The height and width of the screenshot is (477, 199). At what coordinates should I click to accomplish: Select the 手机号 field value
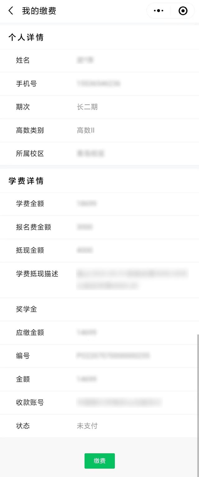point(99,83)
